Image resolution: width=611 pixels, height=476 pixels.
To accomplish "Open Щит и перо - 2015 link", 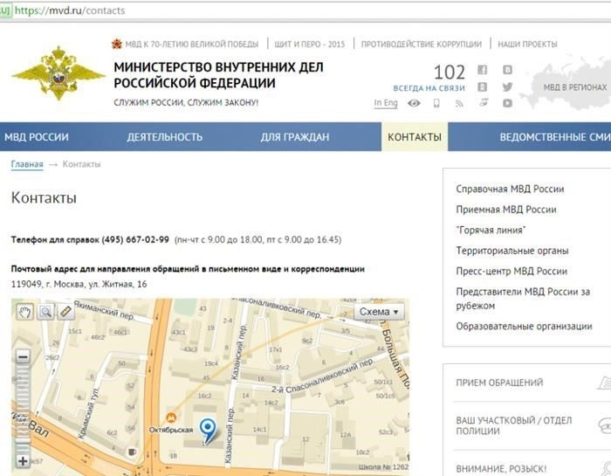I will point(310,44).
